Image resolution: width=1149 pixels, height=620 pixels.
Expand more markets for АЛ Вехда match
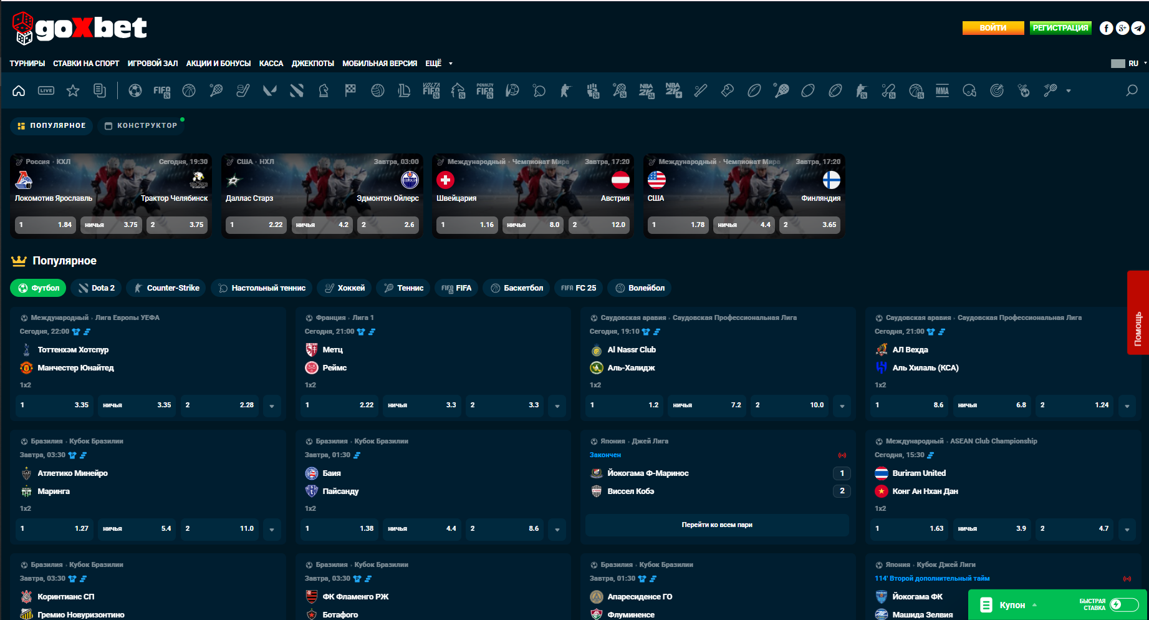[1127, 405]
